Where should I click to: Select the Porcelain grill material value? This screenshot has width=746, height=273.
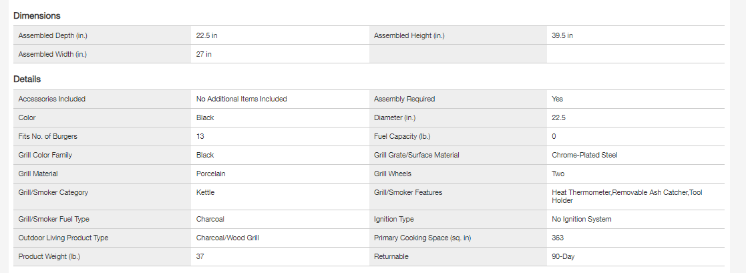(x=211, y=174)
